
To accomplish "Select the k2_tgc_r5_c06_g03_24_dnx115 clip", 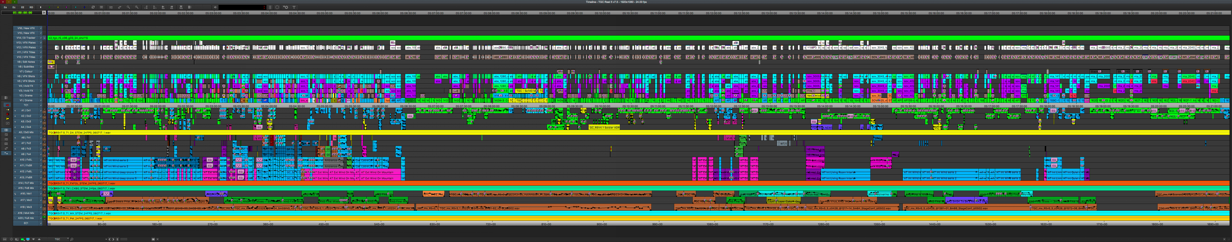I will tap(638, 38).
